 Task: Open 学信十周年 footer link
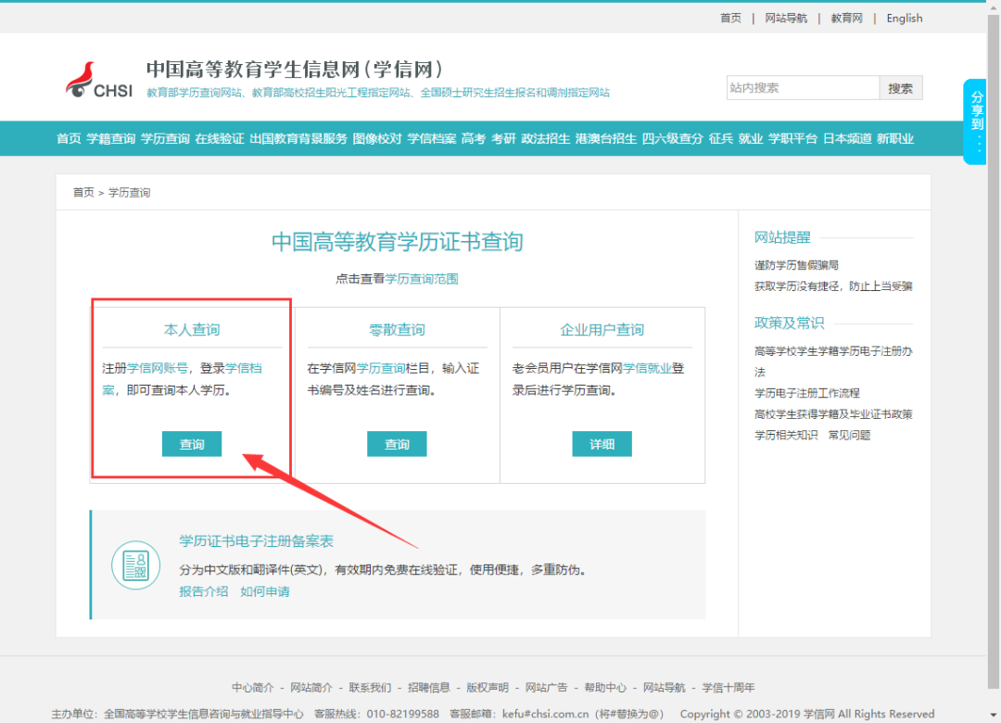[729, 687]
